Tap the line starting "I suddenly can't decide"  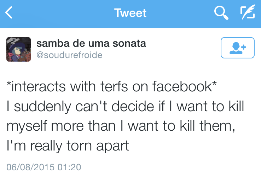125,107
